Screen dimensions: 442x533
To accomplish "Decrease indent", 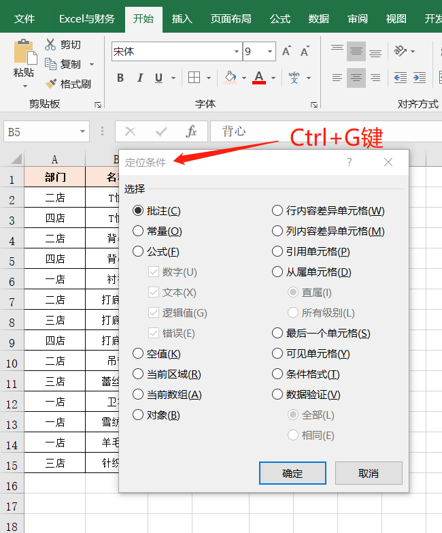I will (x=401, y=78).
